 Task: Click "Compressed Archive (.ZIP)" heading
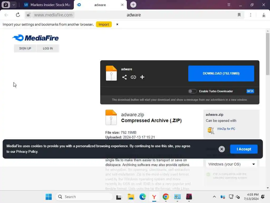pos(151,121)
